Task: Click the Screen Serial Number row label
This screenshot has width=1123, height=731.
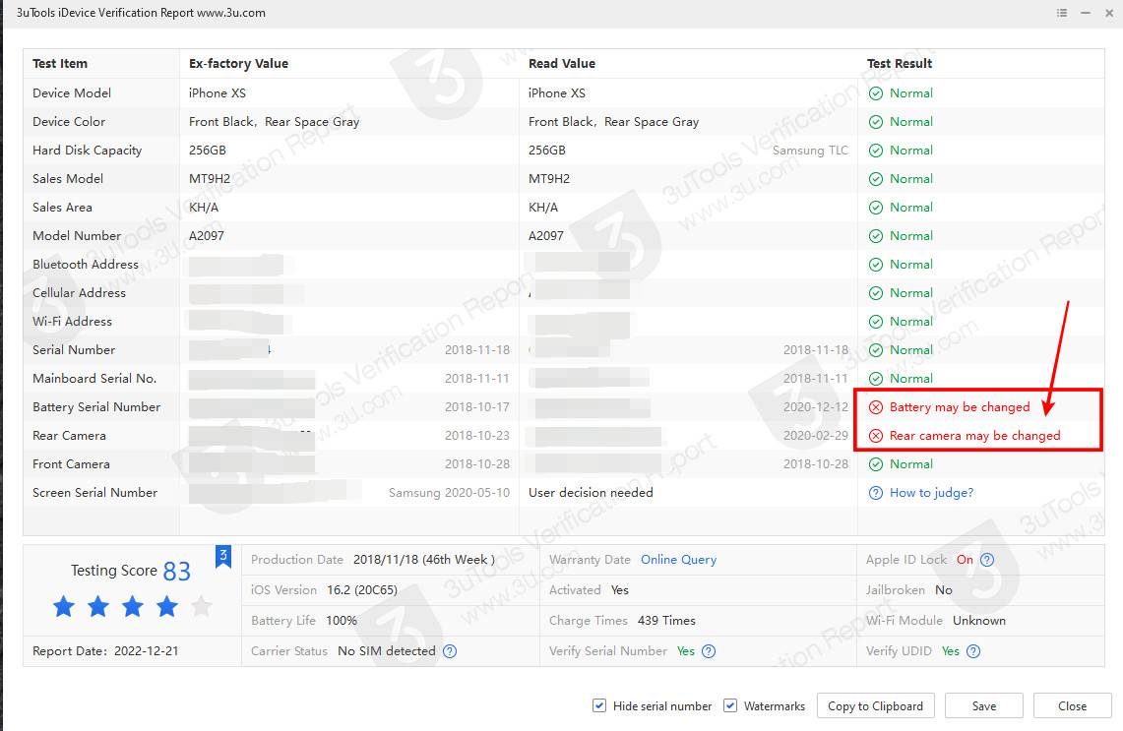Action: tap(94, 493)
